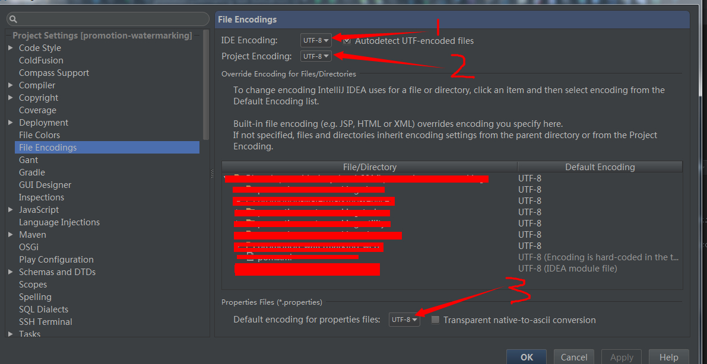Click the OK button
The image size is (707, 364).
click(527, 357)
